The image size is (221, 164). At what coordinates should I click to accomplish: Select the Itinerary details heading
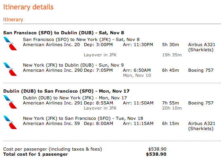pos(28,7)
